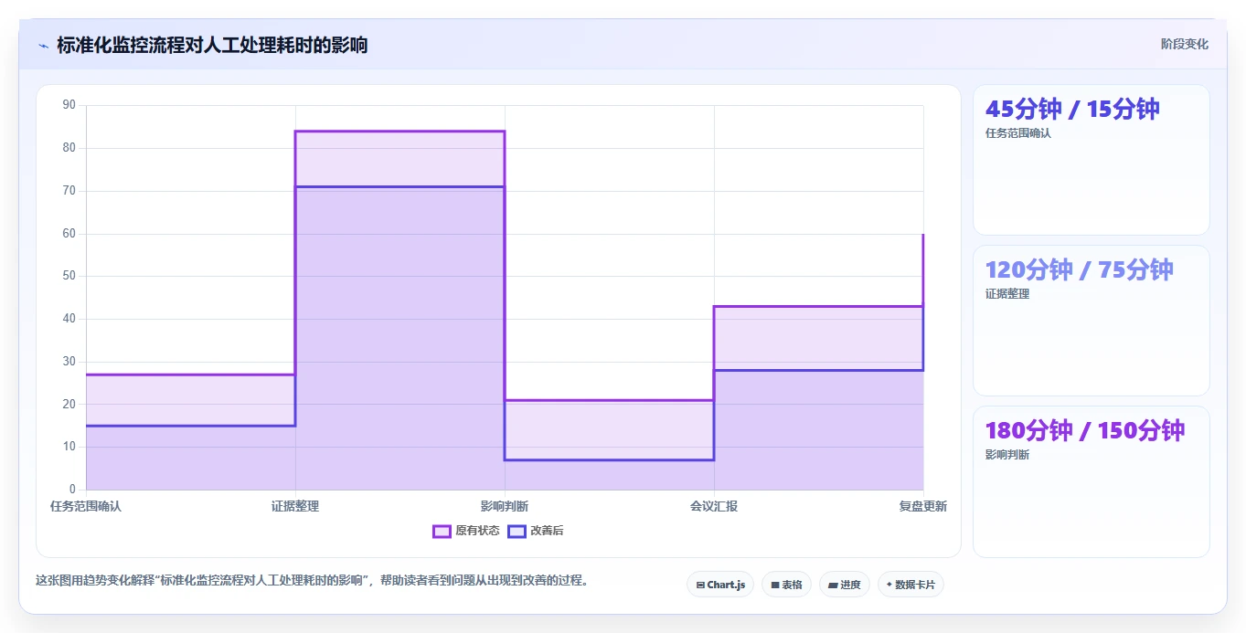Click the 复盘更新 axis label
Image resolution: width=1246 pixels, height=633 pixels.
point(923,506)
